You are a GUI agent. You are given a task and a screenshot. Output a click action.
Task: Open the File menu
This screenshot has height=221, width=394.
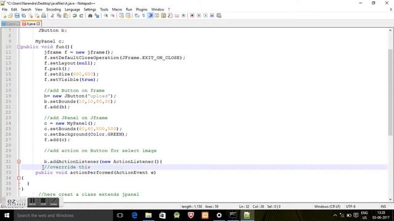click(4, 9)
